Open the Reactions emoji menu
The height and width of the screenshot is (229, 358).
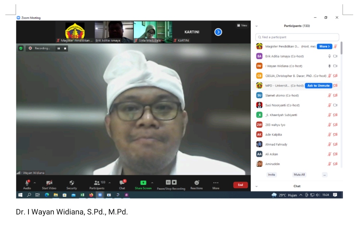tap(197, 183)
